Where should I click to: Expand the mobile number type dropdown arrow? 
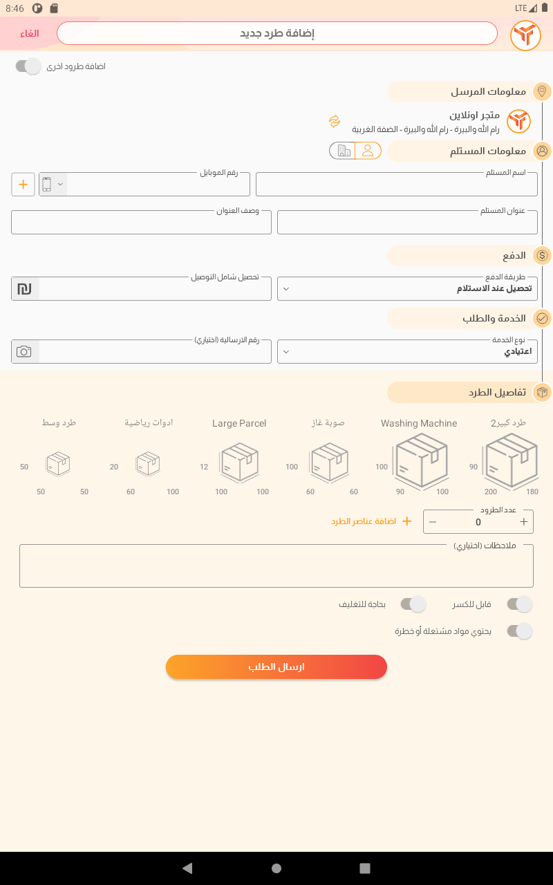[60, 185]
